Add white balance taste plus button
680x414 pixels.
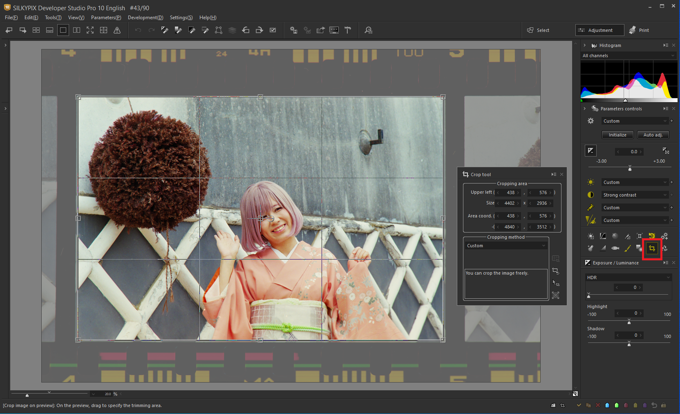click(x=671, y=182)
